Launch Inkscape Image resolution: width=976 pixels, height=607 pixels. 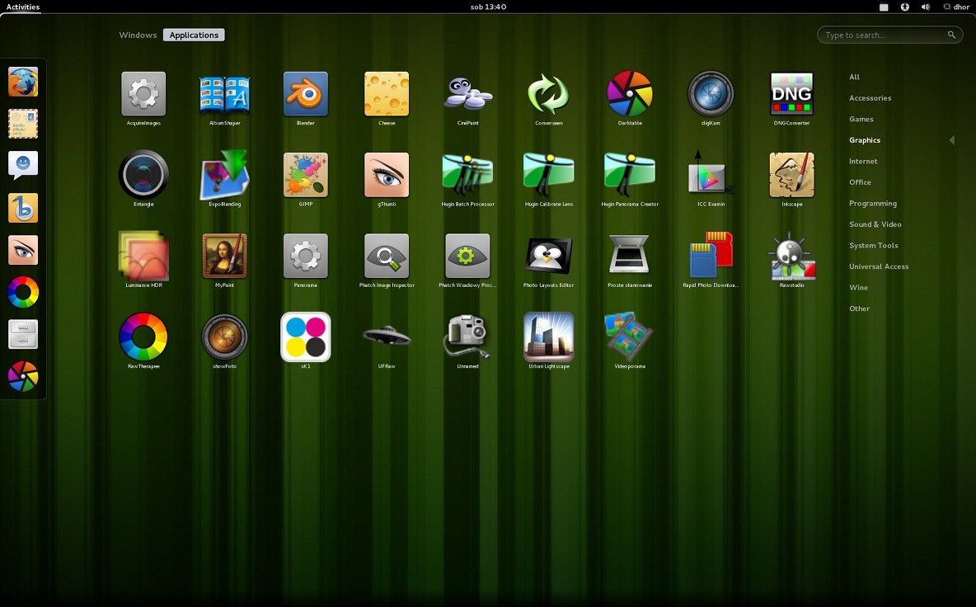coord(791,175)
